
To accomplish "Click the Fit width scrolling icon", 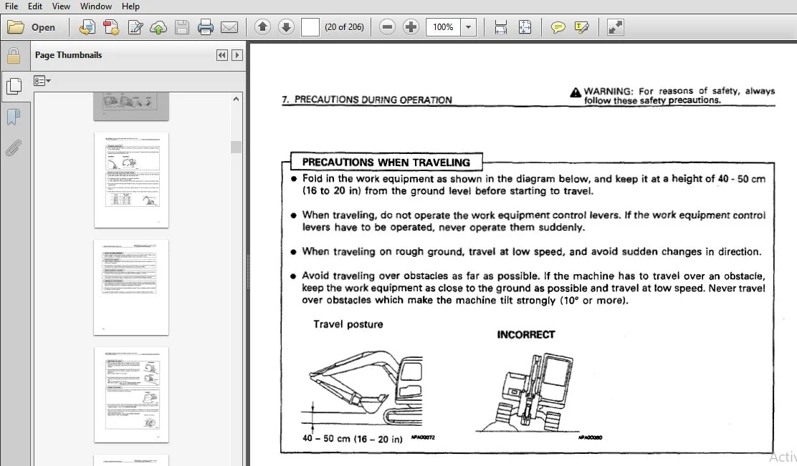I will pos(501,27).
